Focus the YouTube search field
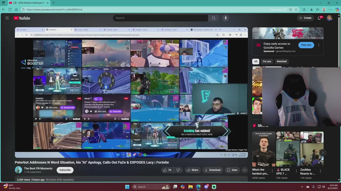The width and height of the screenshot is (341, 191). point(160,18)
